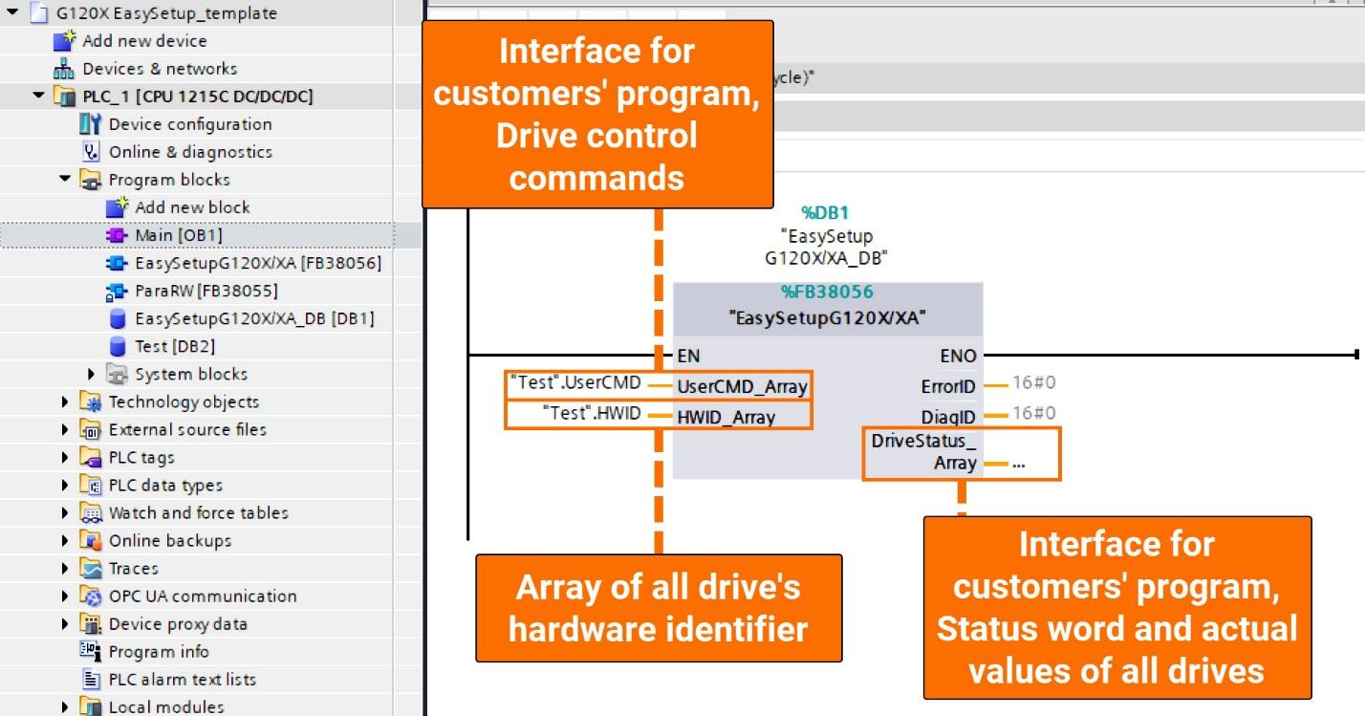The width and height of the screenshot is (1365, 716).
Task: Open Devices & networks tree entry
Action: pos(160,69)
